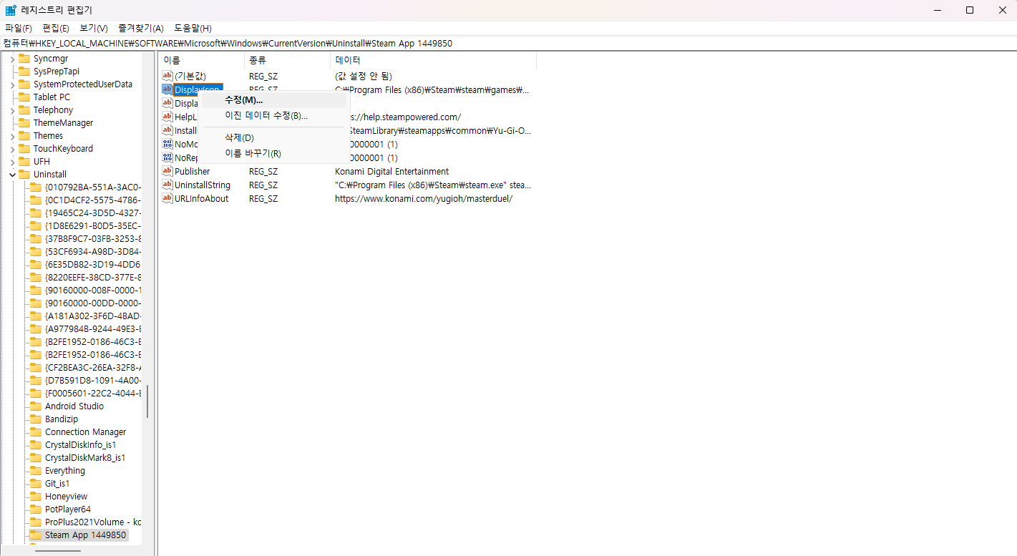This screenshot has height=556, width=1017.
Task: Choose 수정(M)... in the context menu
Action: click(x=273, y=100)
